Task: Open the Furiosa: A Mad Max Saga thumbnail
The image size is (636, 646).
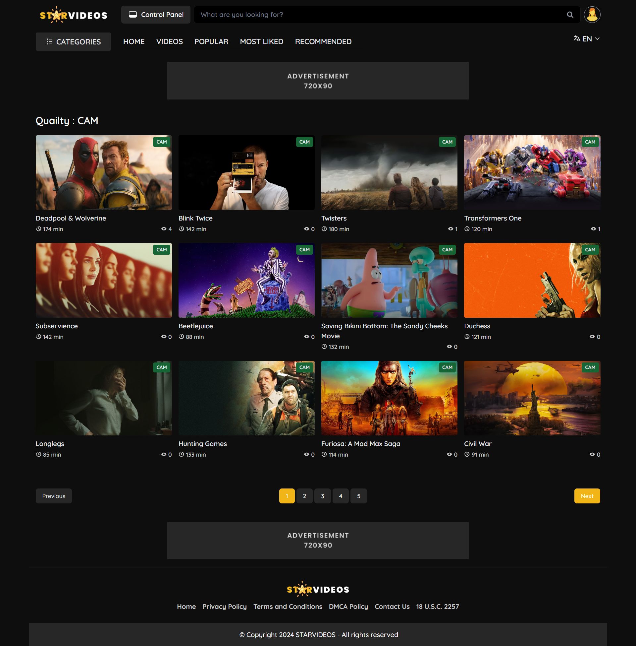Action: (389, 398)
